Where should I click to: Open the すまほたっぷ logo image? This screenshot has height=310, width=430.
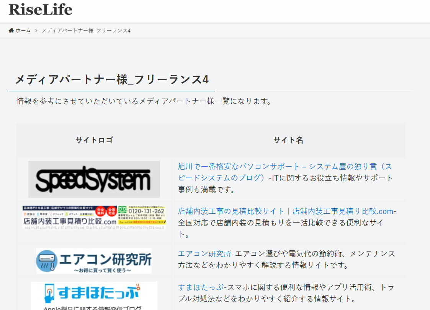tap(94, 296)
